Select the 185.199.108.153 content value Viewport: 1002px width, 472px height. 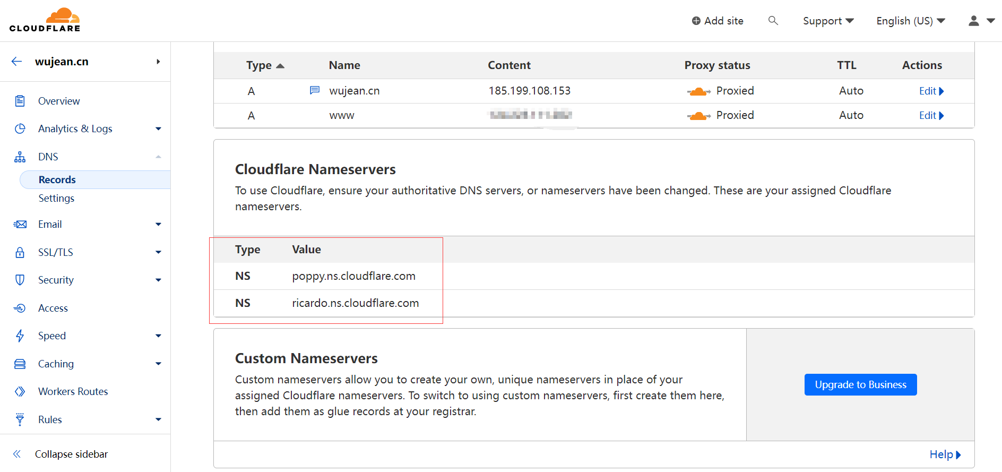coord(530,91)
